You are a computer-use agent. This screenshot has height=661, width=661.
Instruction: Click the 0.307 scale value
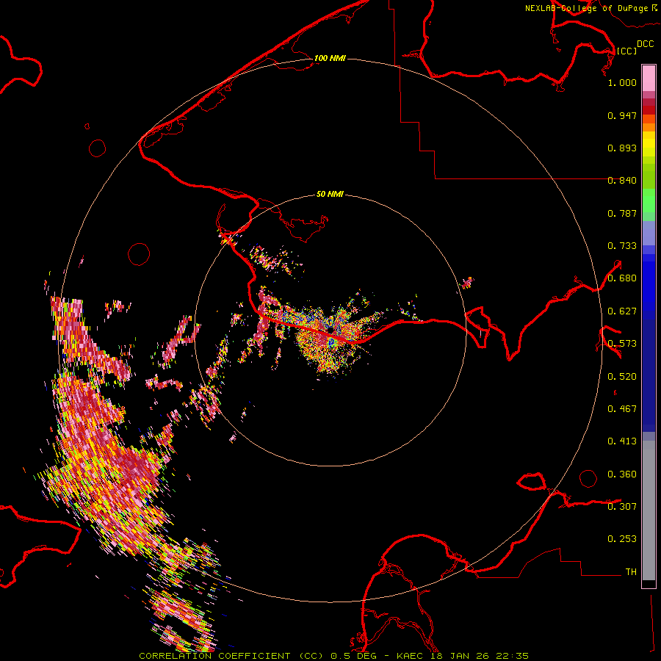pyautogui.click(x=622, y=506)
